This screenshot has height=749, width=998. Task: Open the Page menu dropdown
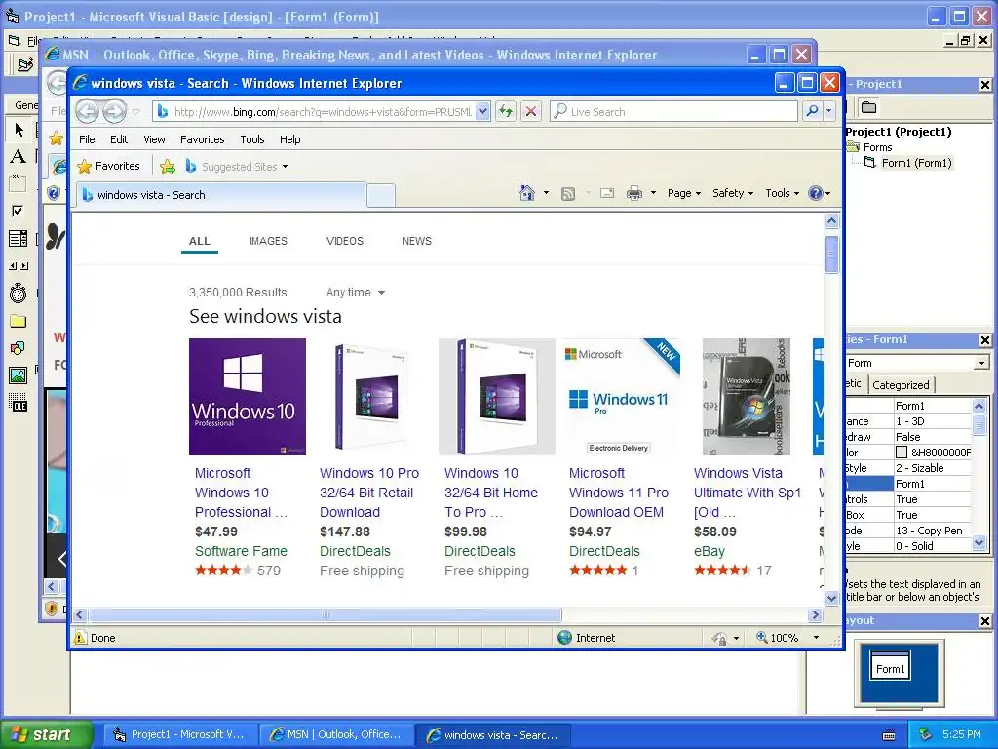pyautogui.click(x=683, y=193)
